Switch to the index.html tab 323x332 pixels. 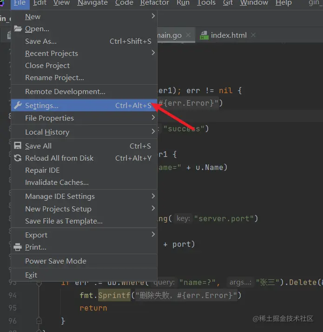tap(229, 35)
